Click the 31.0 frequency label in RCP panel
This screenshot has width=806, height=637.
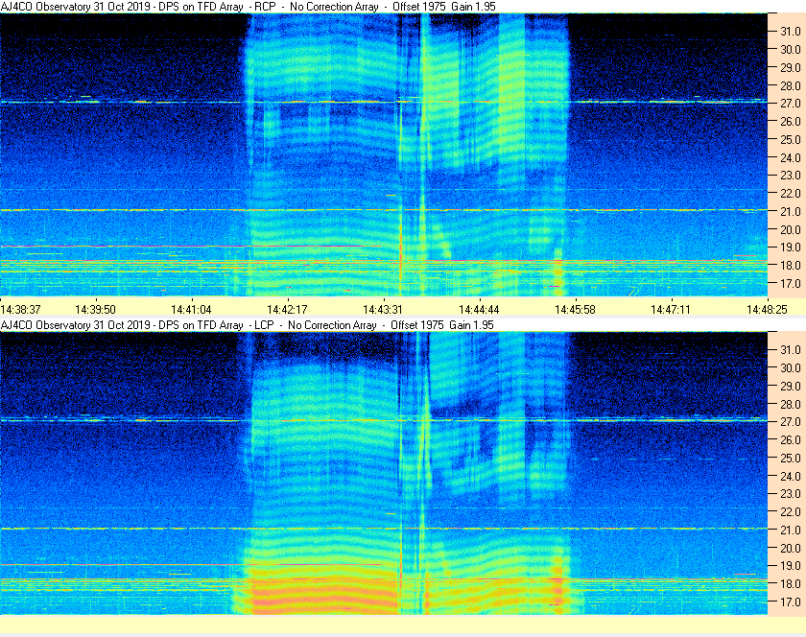point(791,32)
